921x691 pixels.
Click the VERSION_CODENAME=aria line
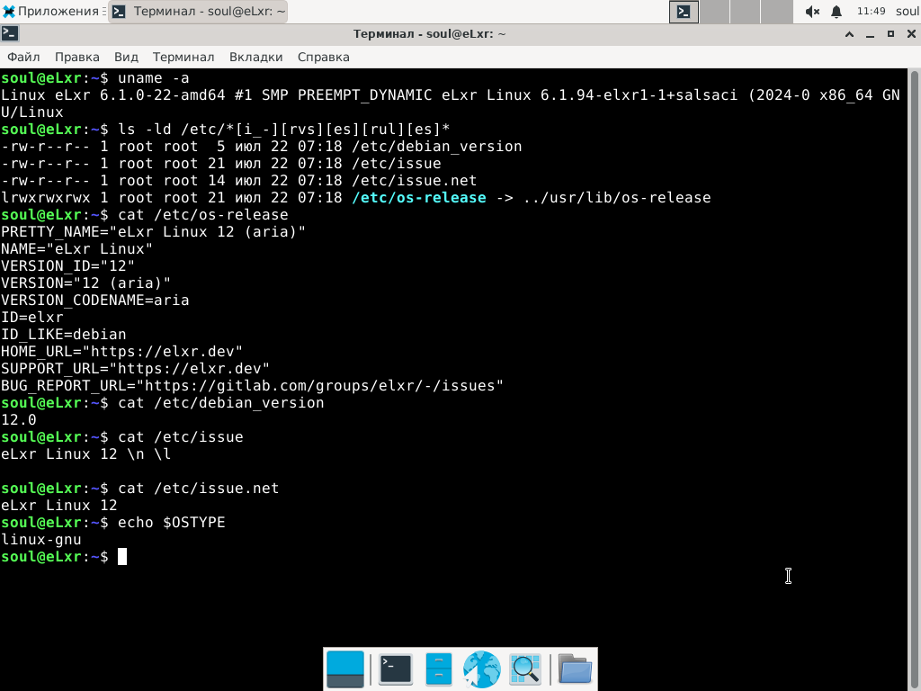click(94, 301)
